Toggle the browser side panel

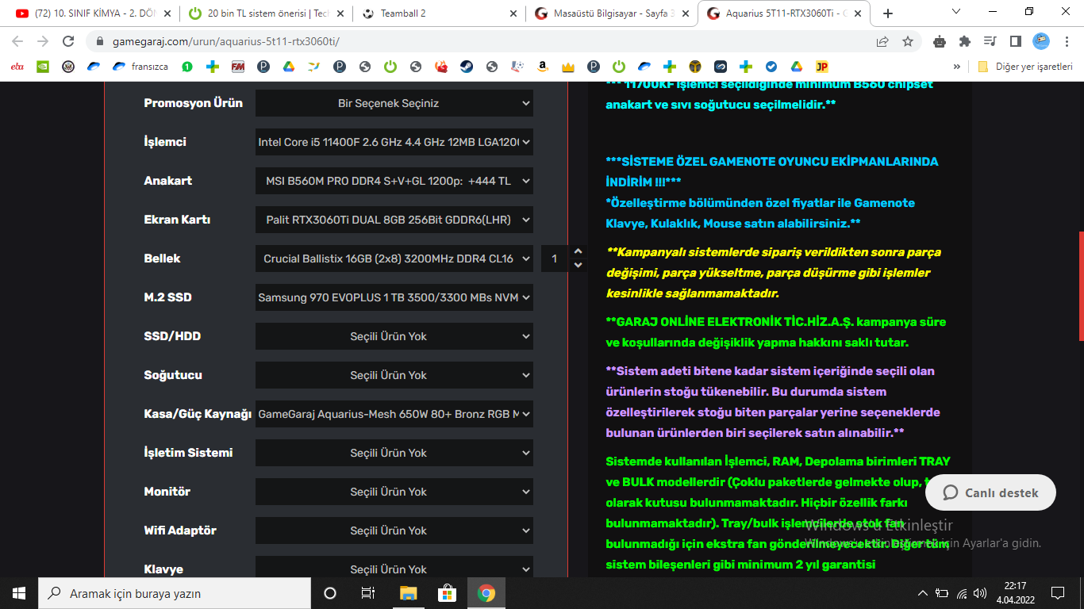pyautogui.click(x=1015, y=41)
